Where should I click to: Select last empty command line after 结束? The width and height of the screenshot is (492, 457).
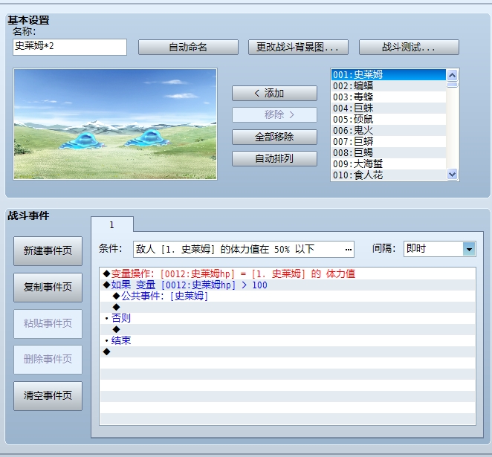(287, 352)
